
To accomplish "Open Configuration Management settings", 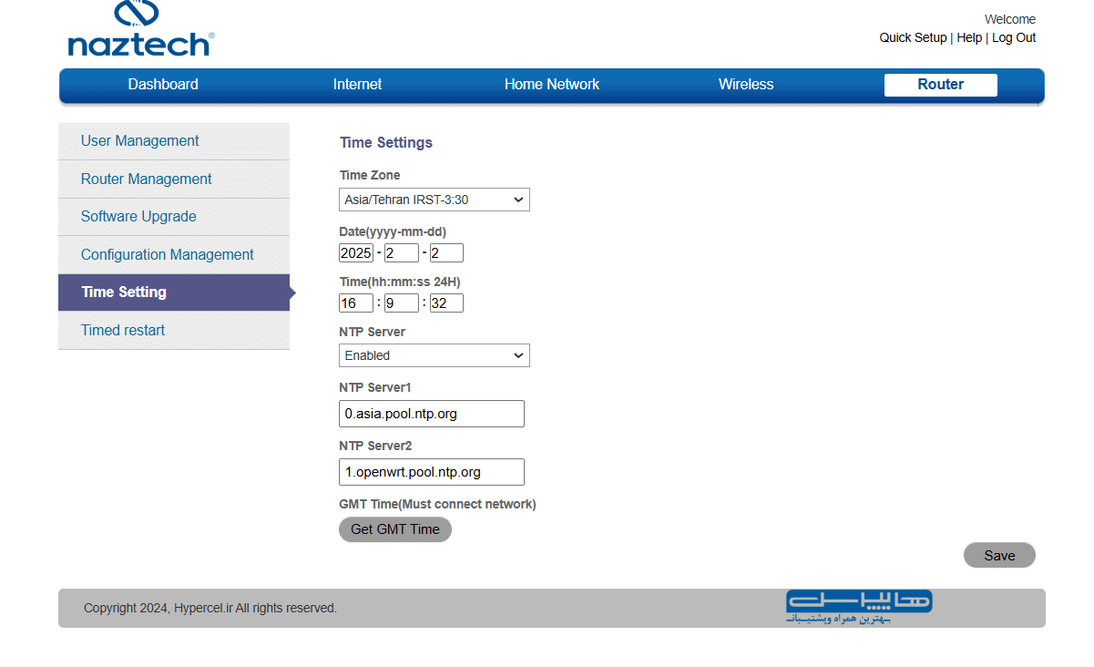I will coord(167,255).
